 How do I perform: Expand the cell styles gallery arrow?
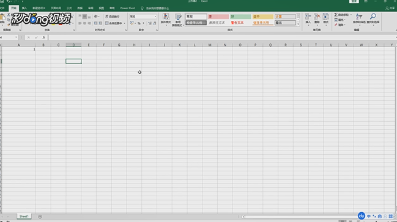coord(298,24)
